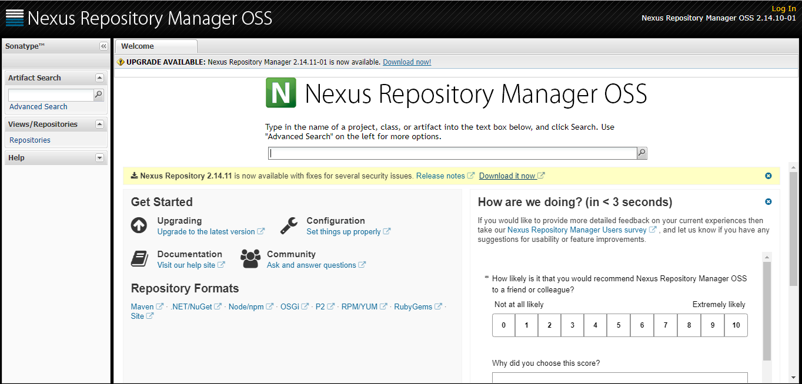This screenshot has height=384, width=802.
Task: Open the RPM/YUM format link
Action: pyautogui.click(x=364, y=307)
